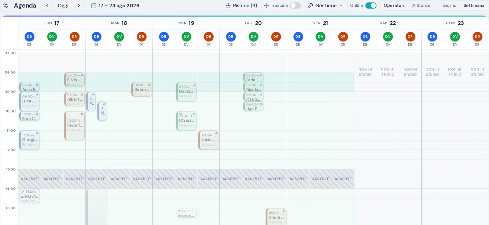Click the Risorse sliders icon
489x225 pixels.
pyautogui.click(x=228, y=5)
